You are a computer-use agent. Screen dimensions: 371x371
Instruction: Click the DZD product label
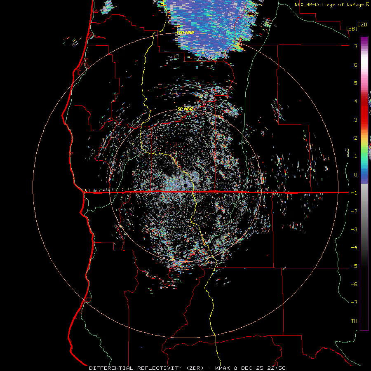click(x=362, y=25)
